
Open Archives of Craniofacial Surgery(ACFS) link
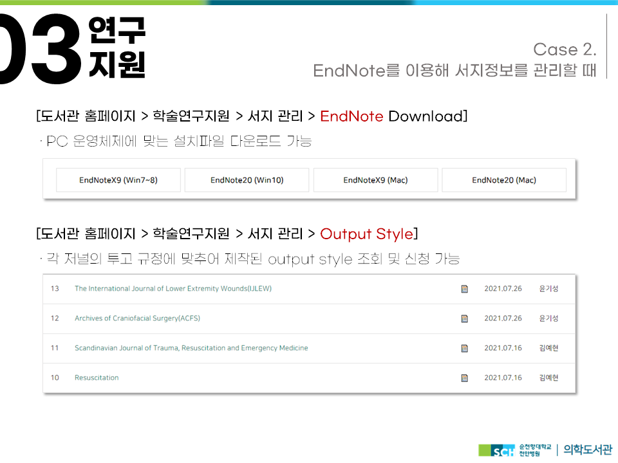point(137,318)
